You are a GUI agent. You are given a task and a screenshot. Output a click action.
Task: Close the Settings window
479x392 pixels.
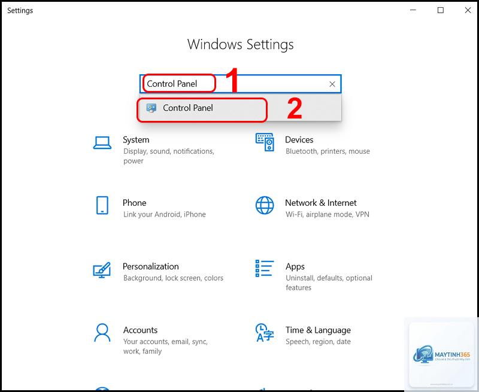[468, 10]
